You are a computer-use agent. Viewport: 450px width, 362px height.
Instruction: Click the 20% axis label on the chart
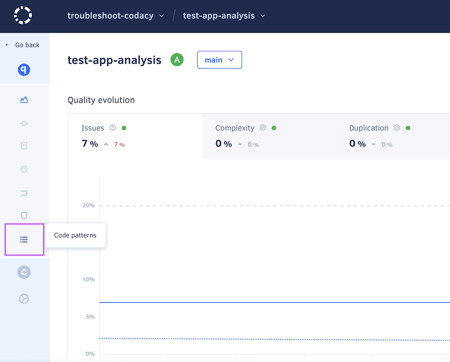89,205
